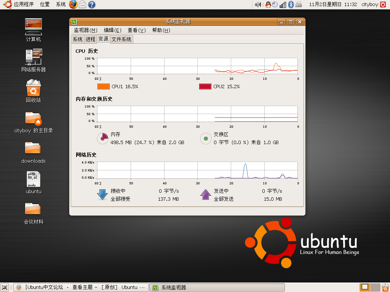Open the QQ penguin tray icon
Image resolution: width=390 pixels, height=292 pixels.
268,5
